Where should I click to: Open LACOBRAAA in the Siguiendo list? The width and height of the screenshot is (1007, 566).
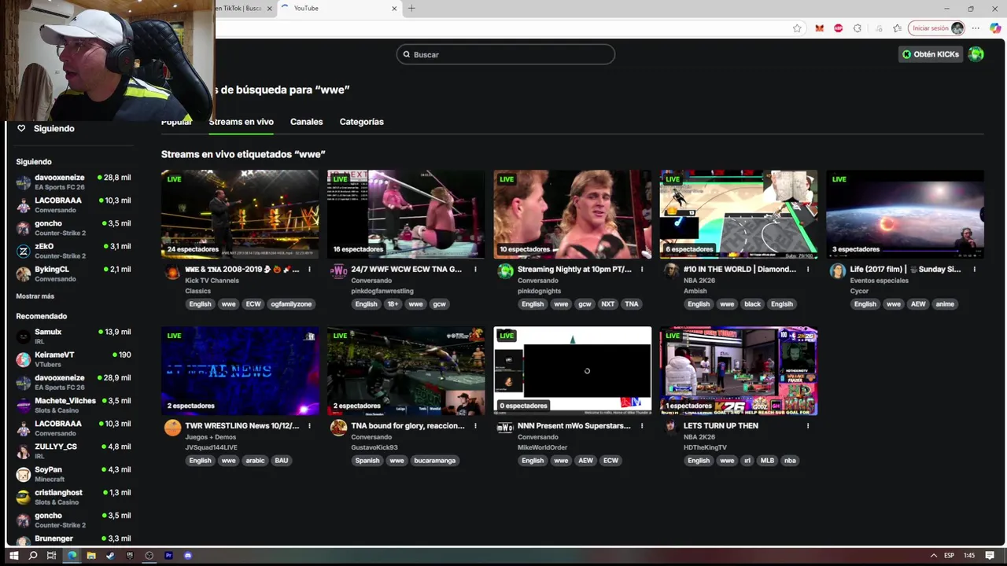coord(73,205)
